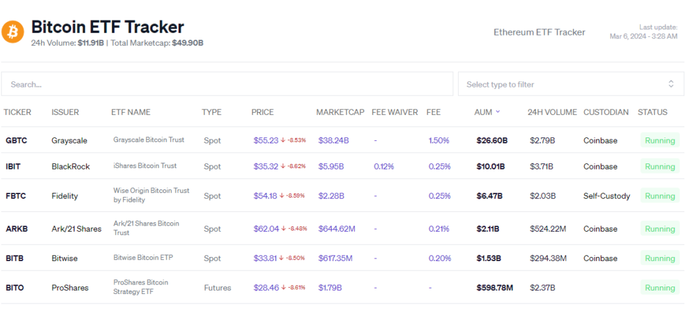Click the BlackRock issuer name
Image resolution: width=700 pixels, height=309 pixels.
click(70, 166)
